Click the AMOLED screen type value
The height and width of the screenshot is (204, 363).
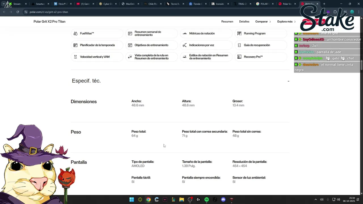[x=138, y=166]
